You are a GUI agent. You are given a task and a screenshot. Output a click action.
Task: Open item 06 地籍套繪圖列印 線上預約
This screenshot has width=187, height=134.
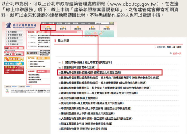[104, 88]
